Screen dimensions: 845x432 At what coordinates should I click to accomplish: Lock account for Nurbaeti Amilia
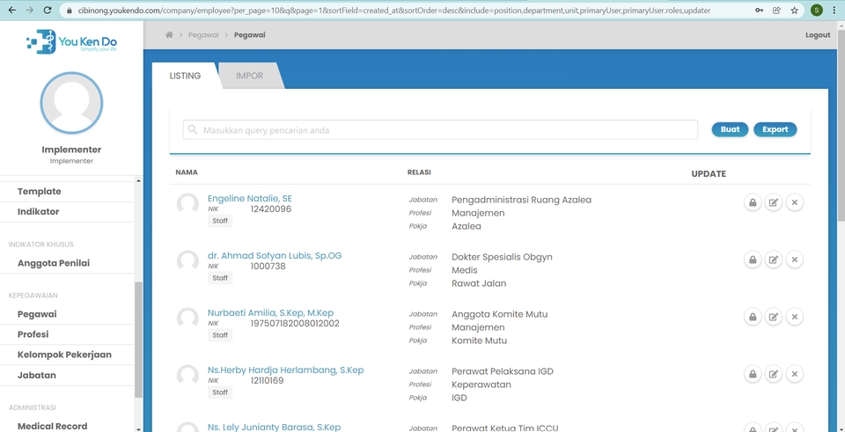tap(753, 317)
